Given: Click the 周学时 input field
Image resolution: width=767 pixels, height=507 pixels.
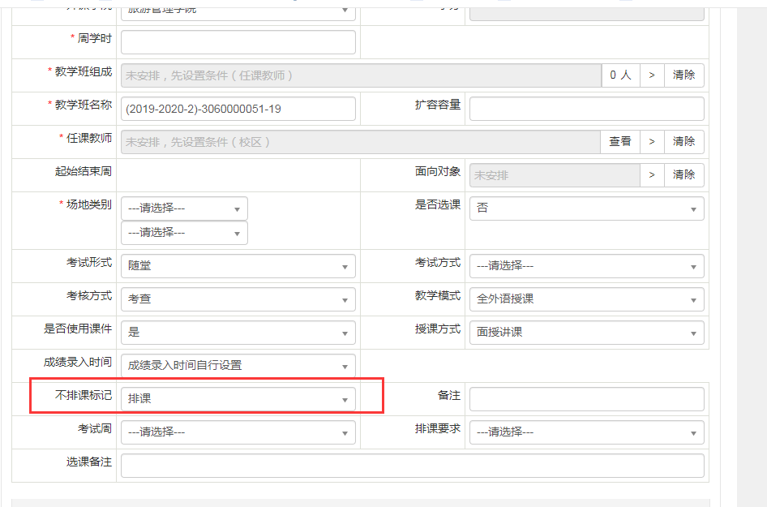Looking at the screenshot, I should [238, 42].
